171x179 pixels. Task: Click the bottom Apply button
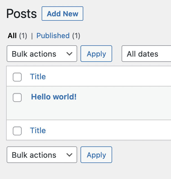96,155
